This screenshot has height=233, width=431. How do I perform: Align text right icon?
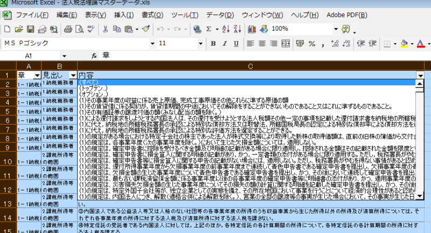(x=274, y=44)
